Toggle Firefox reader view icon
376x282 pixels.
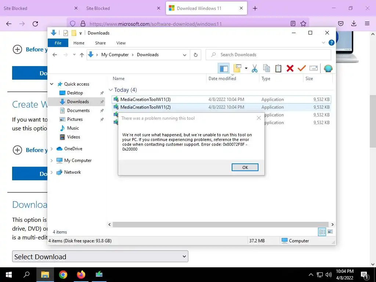click(293, 23)
